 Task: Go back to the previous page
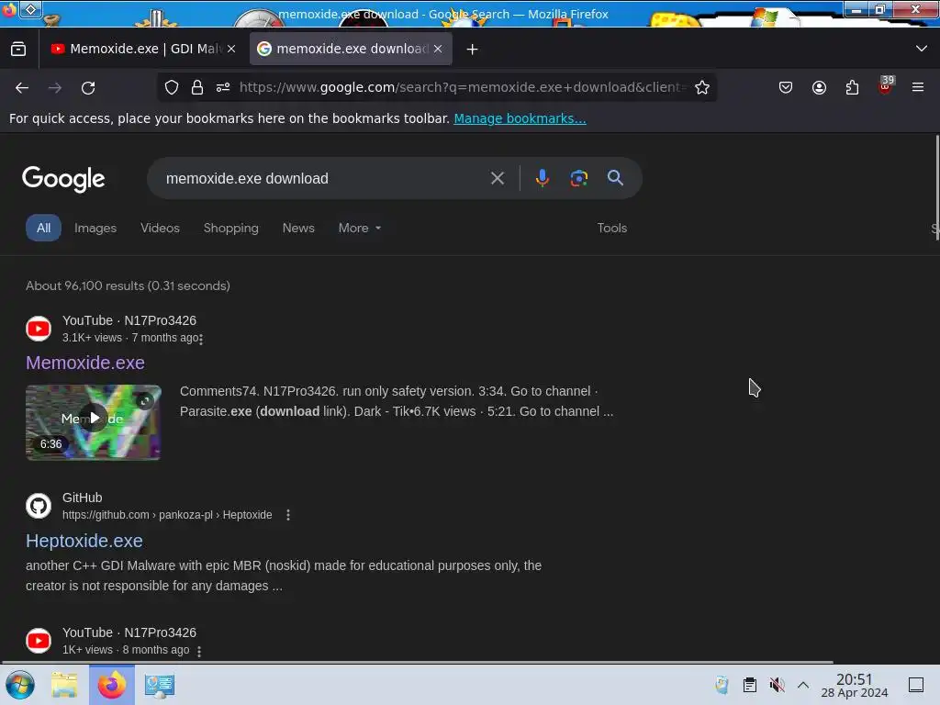[x=22, y=87]
